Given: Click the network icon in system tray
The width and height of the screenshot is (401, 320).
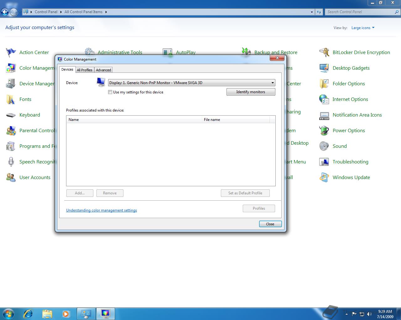Looking at the screenshot, I should tap(362, 314).
